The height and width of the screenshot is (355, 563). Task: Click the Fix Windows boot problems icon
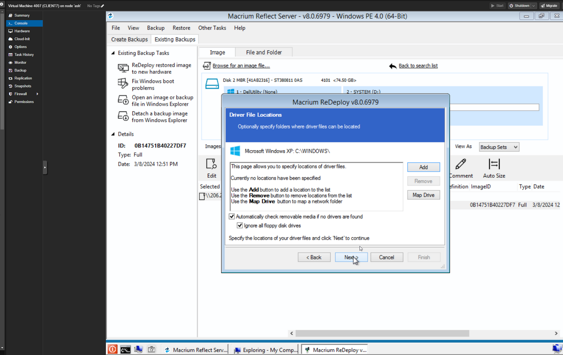(x=123, y=84)
